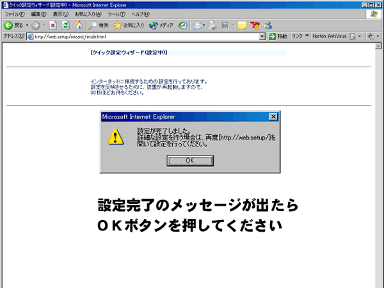Open Mail envelope toolbar icon
Viewport: 384px width, 288px height.
198,25
